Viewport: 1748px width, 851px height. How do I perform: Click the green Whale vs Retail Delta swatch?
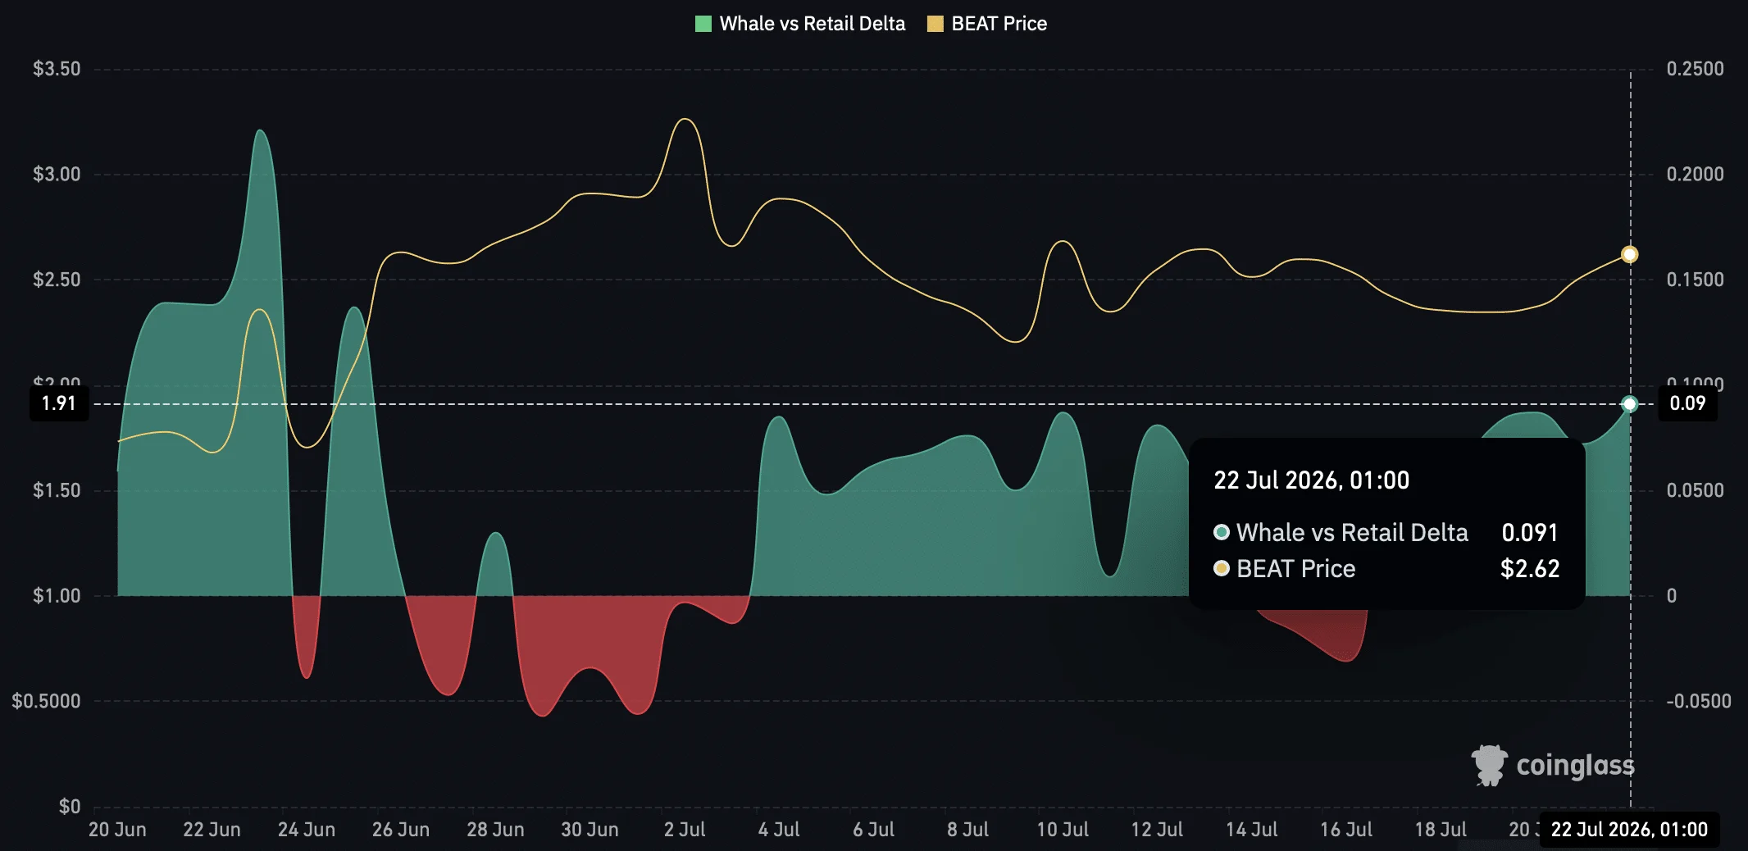point(703,24)
